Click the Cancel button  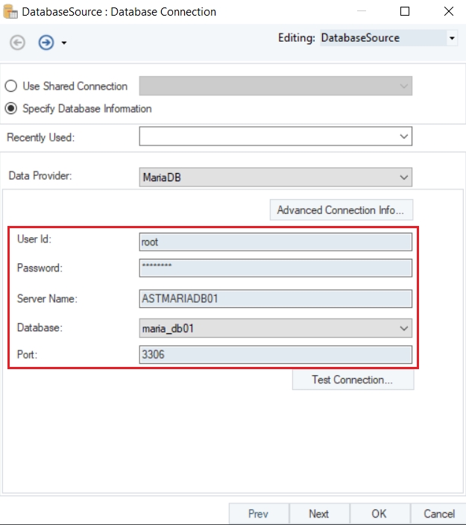438,514
